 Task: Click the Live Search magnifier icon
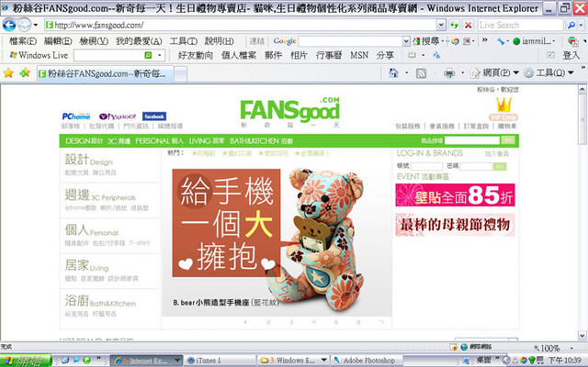point(571,25)
